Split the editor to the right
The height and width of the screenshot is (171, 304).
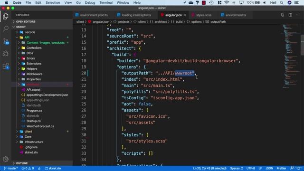(290, 15)
